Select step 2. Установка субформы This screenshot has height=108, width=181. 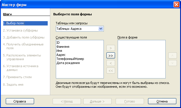pyautogui.click(x=20, y=30)
